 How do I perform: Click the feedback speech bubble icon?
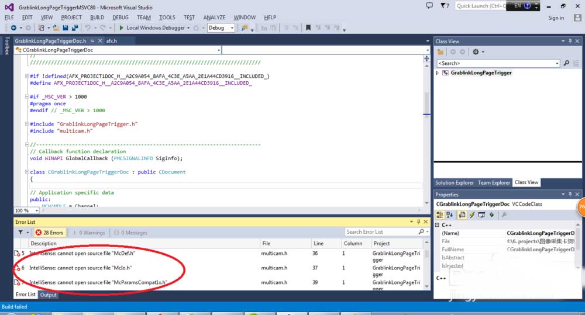(x=429, y=6)
